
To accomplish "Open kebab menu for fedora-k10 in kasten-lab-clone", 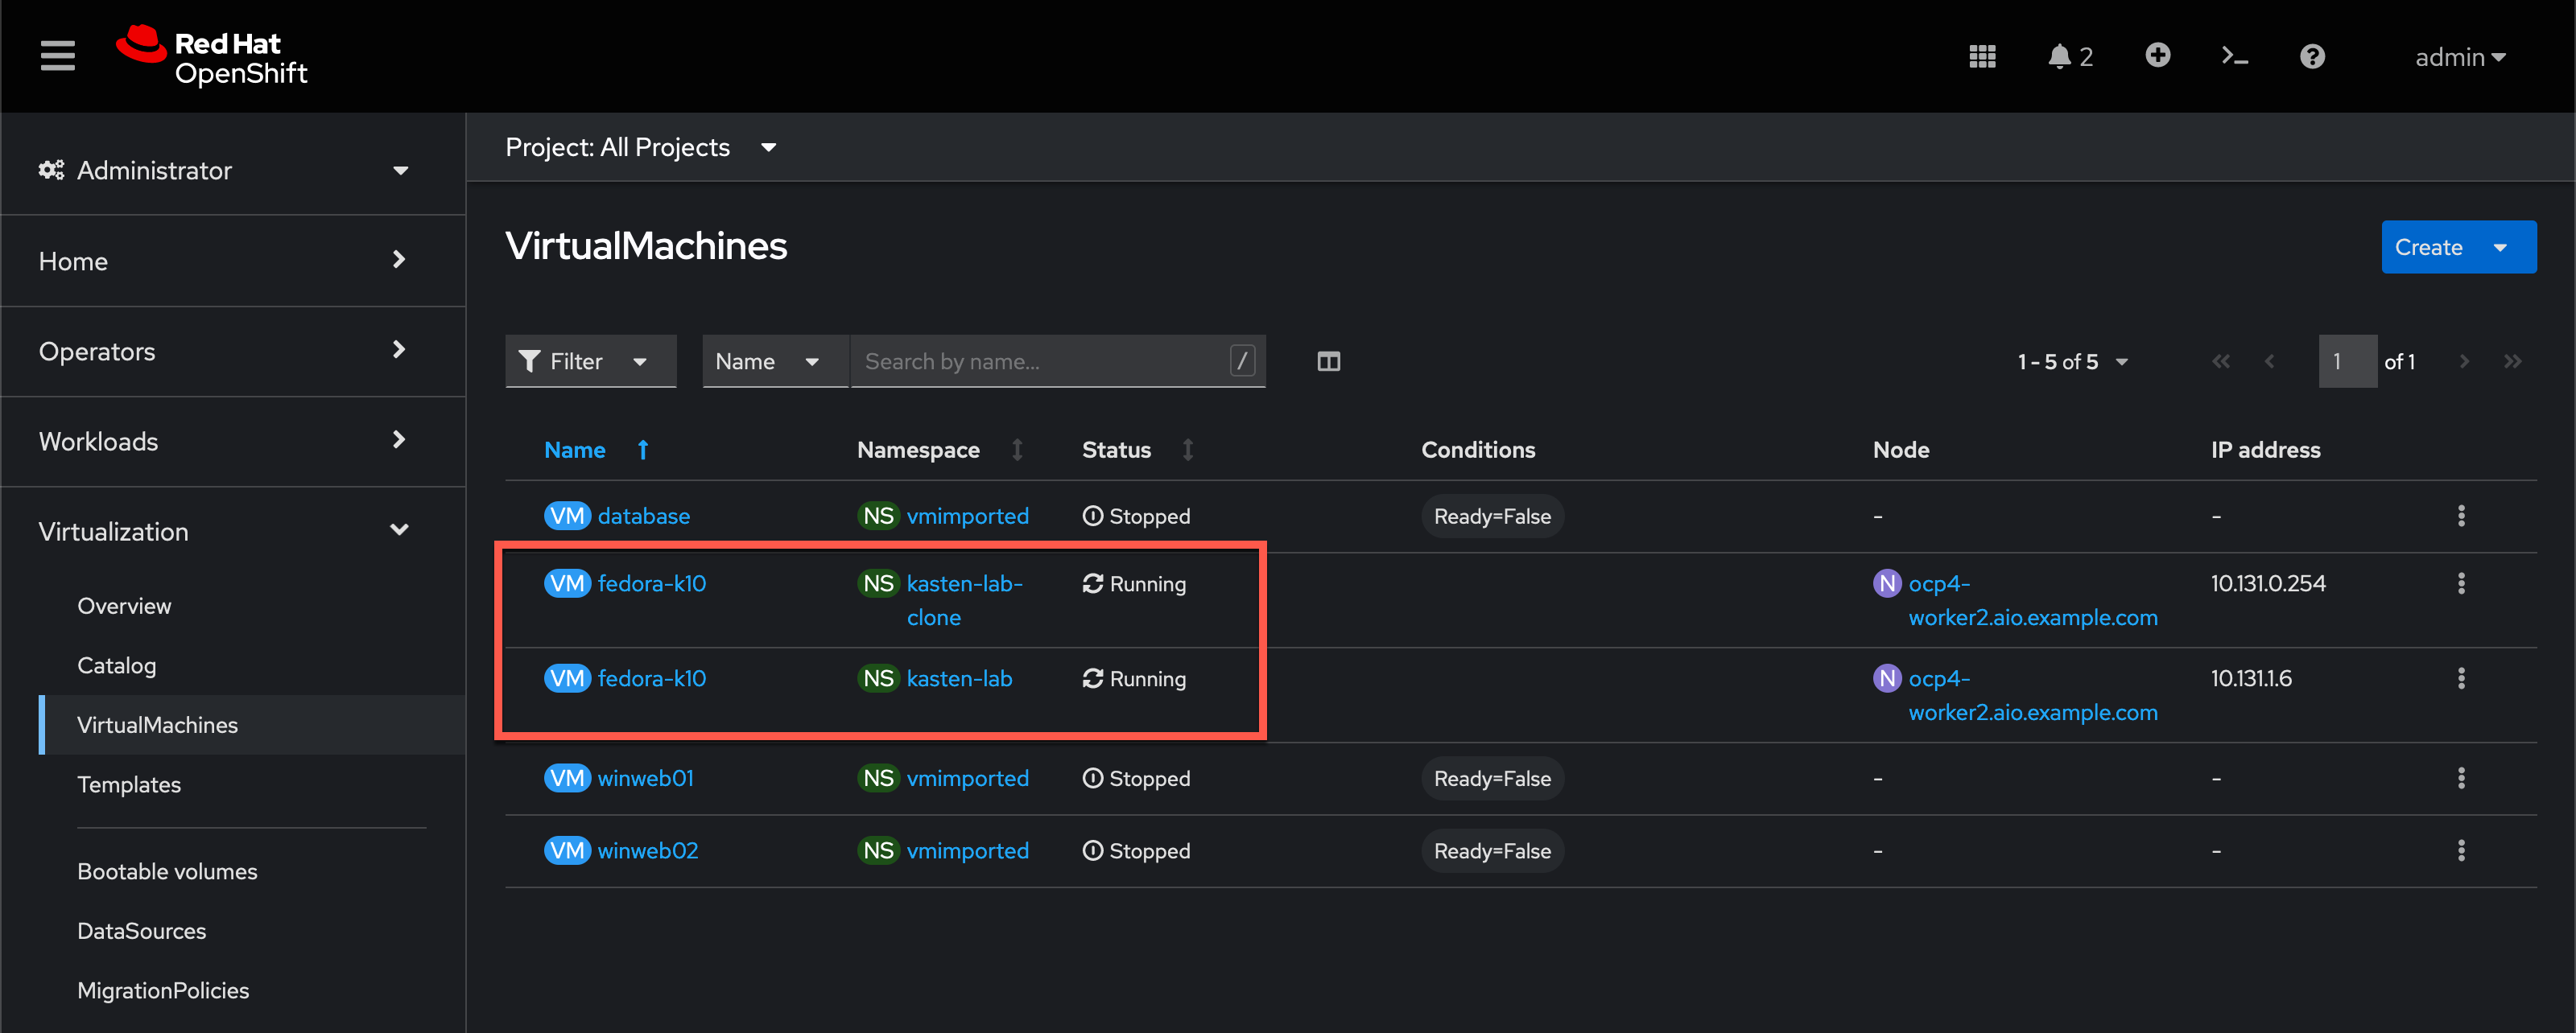I will pos(2461,583).
